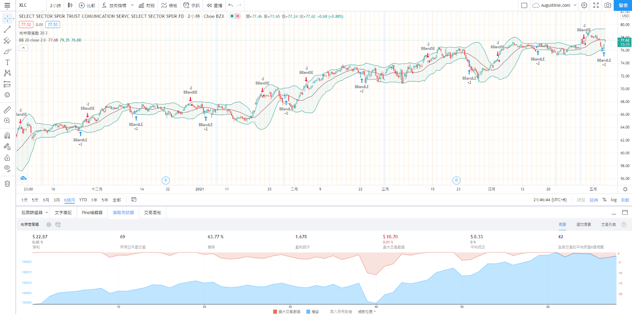This screenshot has height=314, width=632.
Task: Open price scale settings gear at chart corner
Action: tap(625, 189)
